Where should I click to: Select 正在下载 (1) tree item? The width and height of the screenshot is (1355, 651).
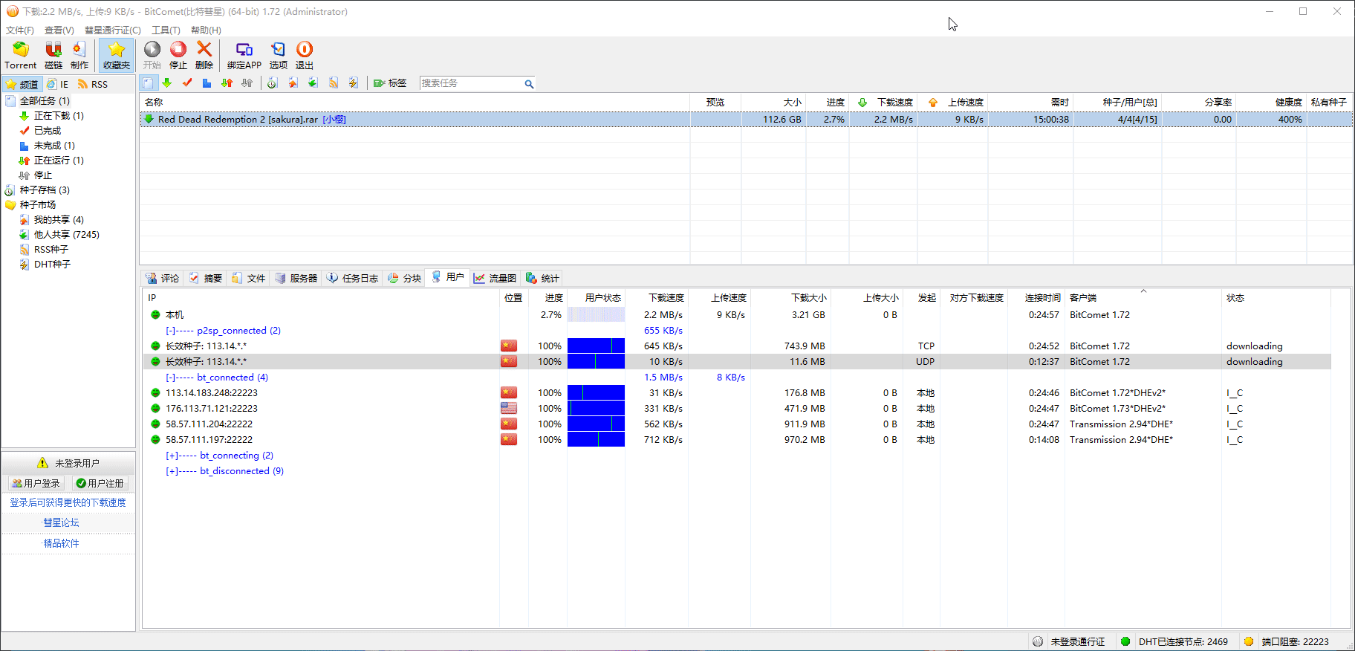59,116
